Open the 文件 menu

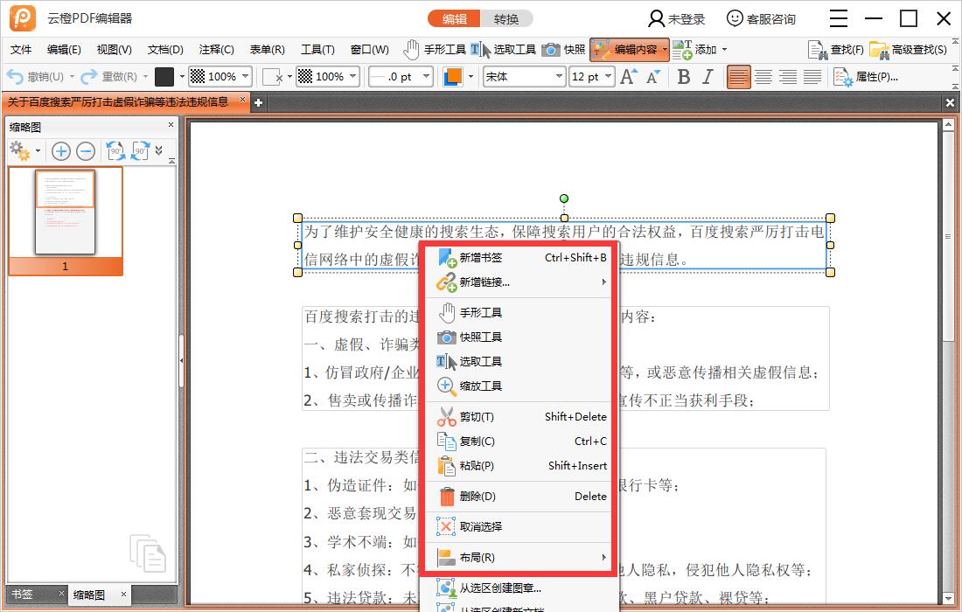(x=21, y=50)
